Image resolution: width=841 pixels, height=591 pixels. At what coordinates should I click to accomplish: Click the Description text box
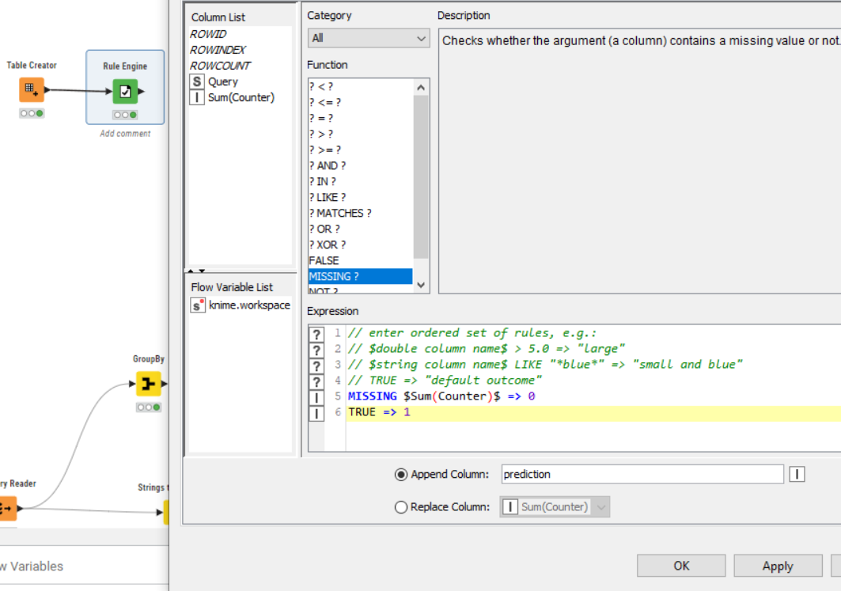(639, 161)
